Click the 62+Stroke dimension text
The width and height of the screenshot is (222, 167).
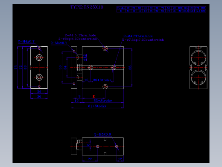[103, 101]
